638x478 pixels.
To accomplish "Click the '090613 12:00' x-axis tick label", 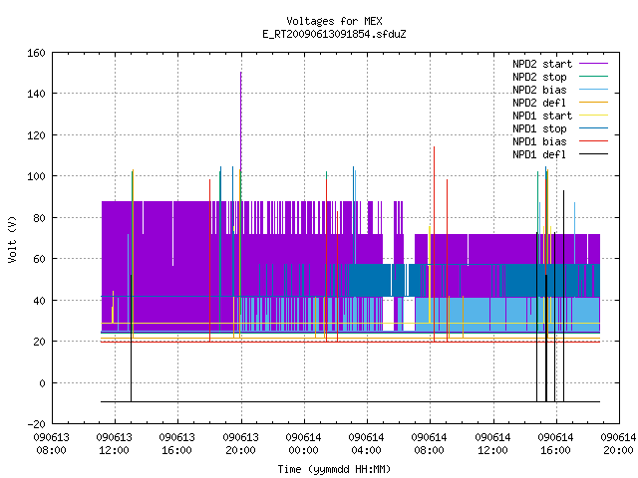I will [115, 444].
